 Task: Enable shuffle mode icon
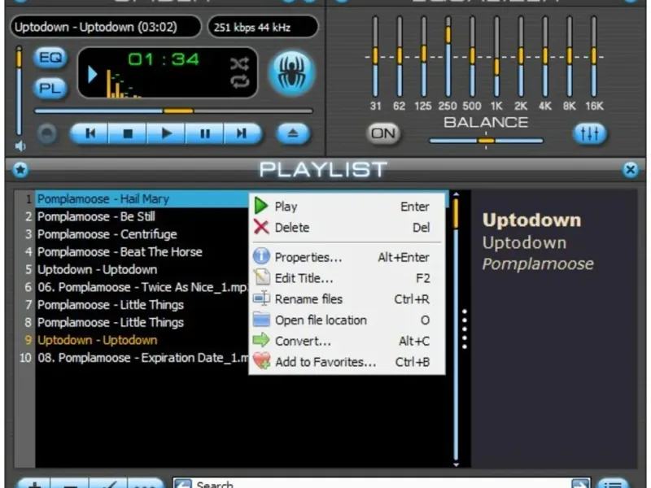point(239,63)
